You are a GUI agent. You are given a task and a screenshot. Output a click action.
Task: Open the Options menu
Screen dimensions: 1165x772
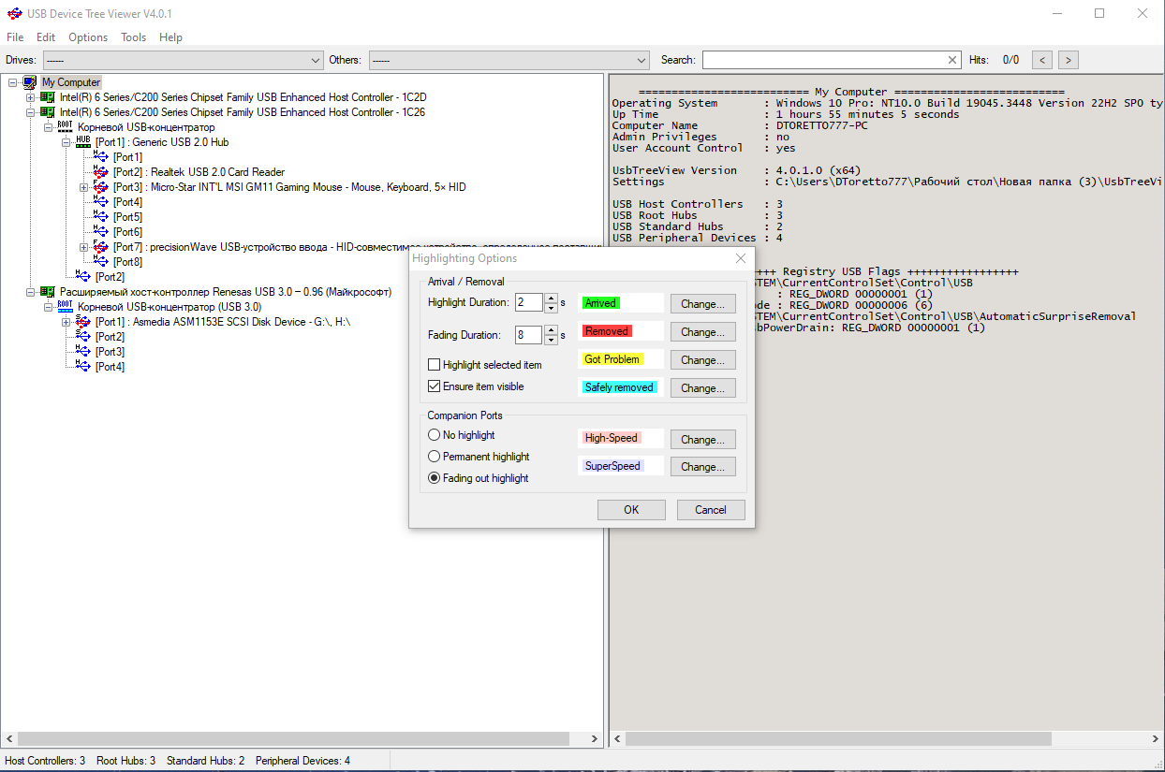point(88,37)
